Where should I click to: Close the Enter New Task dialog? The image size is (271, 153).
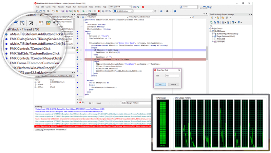(x=179, y=70)
